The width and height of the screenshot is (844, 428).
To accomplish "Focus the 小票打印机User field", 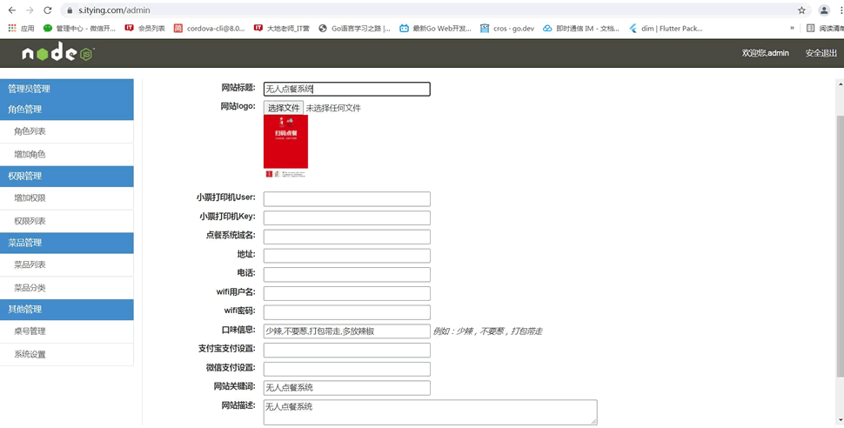I will [346, 198].
